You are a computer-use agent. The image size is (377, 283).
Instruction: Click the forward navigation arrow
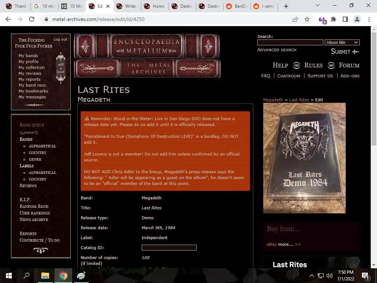point(20,19)
